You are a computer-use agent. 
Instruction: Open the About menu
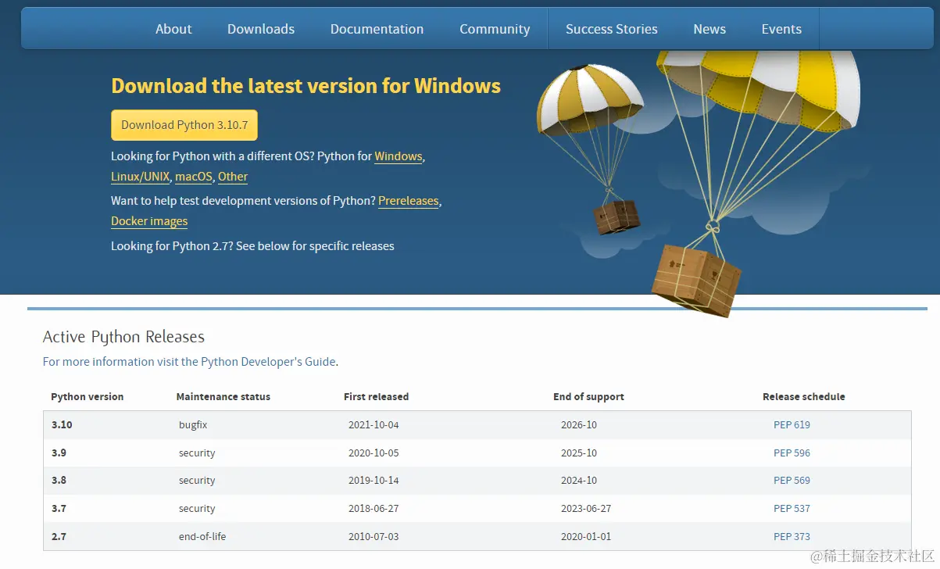[173, 29]
